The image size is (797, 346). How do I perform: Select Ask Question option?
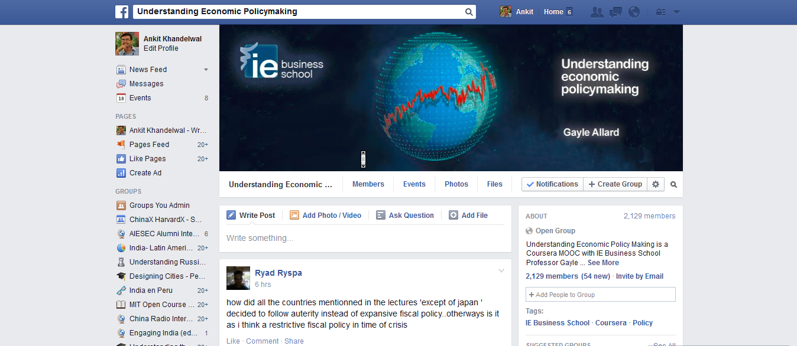[x=405, y=216]
